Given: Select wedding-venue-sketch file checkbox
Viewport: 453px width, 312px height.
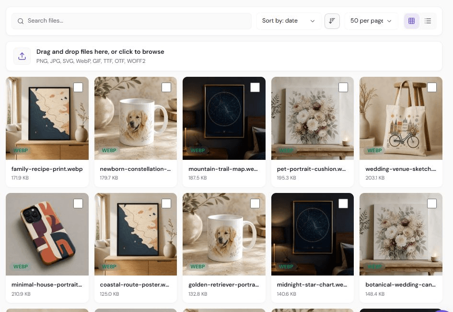Looking at the screenshot, I should coord(432,87).
